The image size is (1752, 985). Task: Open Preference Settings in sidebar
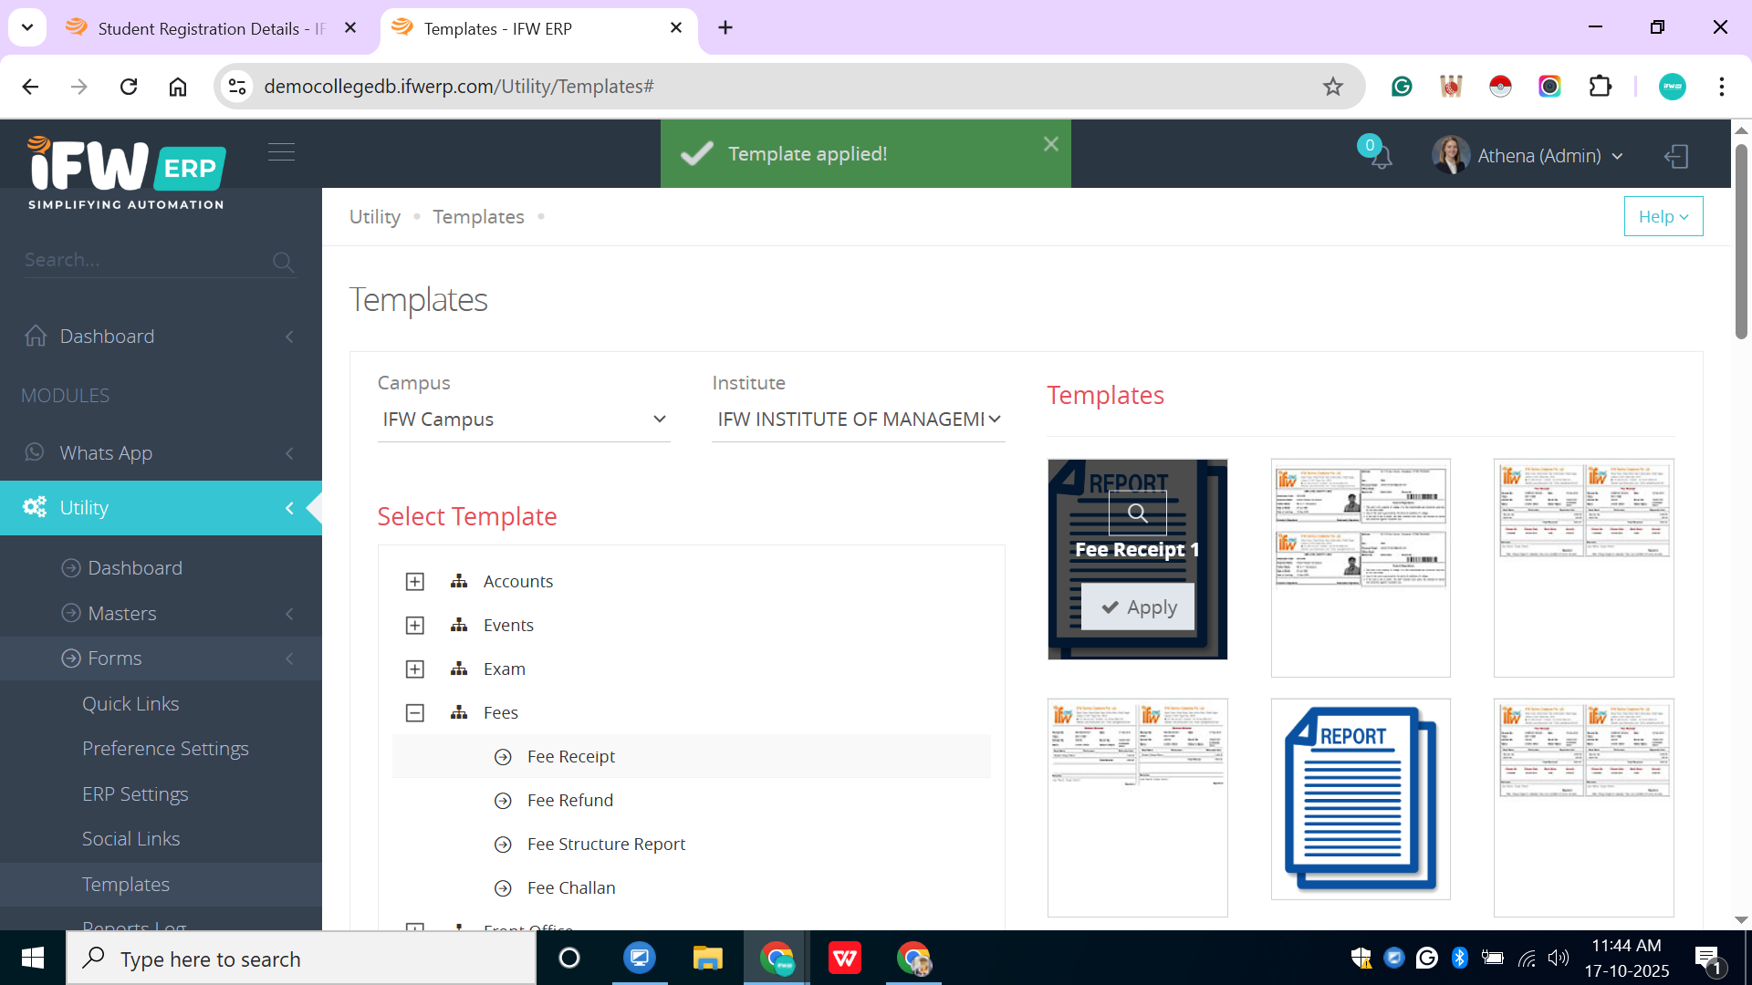(165, 749)
